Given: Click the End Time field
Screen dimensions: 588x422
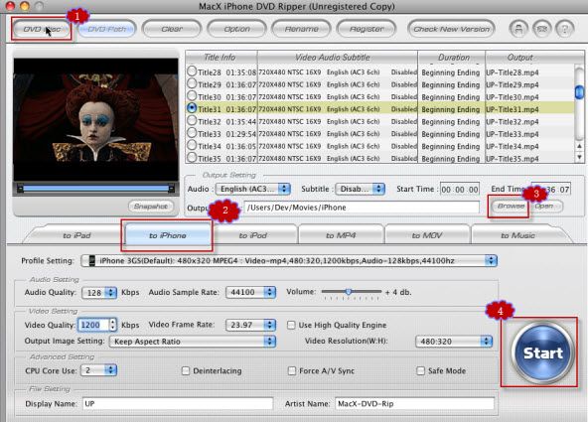Looking at the screenshot, I should (551, 190).
